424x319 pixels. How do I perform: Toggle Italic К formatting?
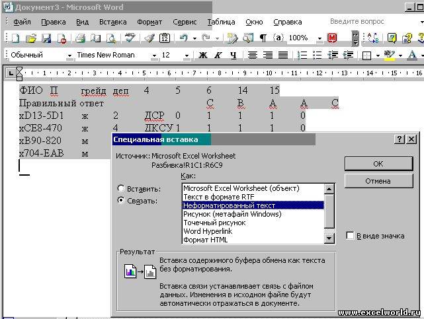coord(218,55)
